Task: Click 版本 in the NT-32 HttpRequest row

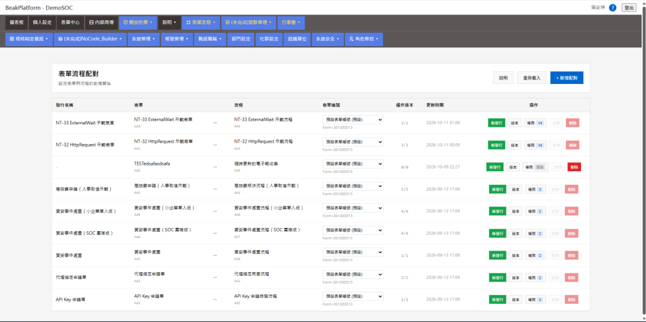Action: (x=515, y=145)
